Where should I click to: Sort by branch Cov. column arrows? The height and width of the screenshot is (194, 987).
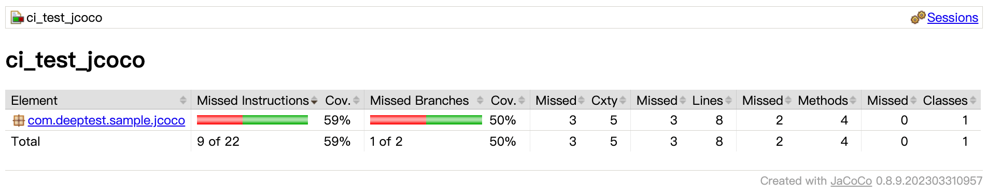[521, 100]
